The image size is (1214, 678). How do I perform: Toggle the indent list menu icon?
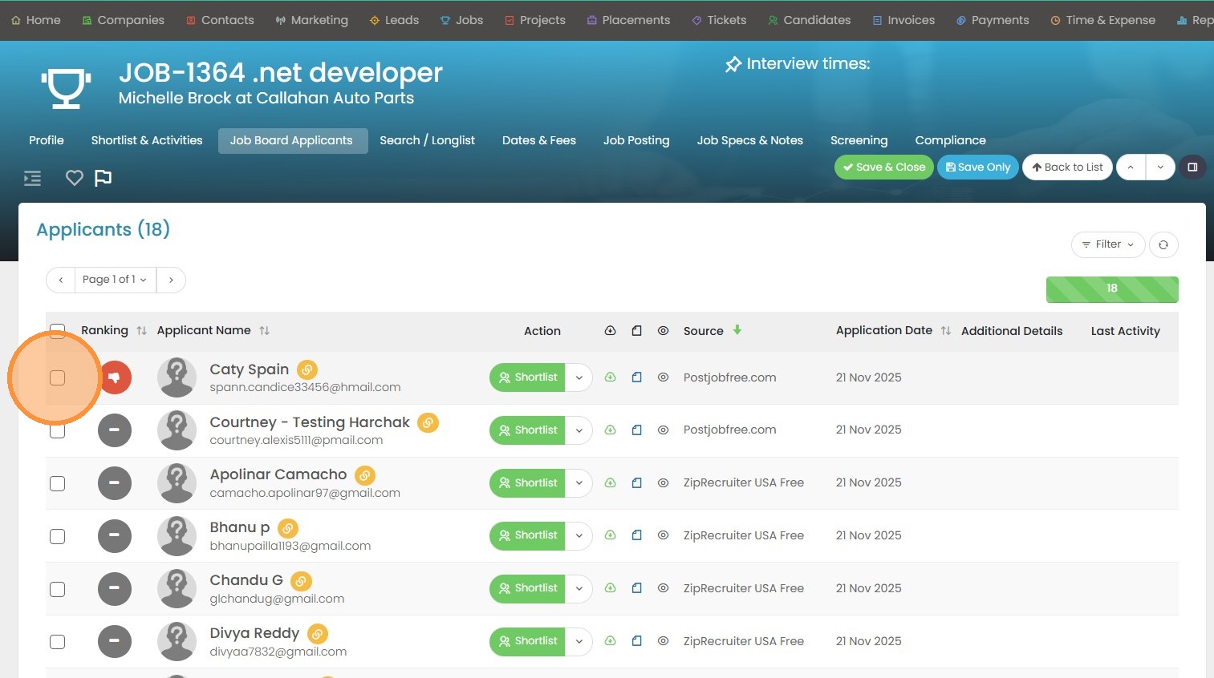pos(33,178)
